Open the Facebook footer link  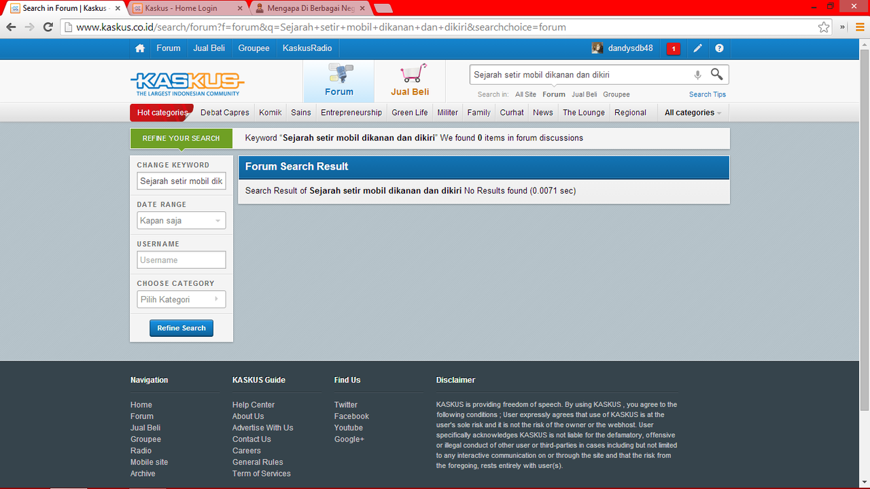(x=351, y=416)
